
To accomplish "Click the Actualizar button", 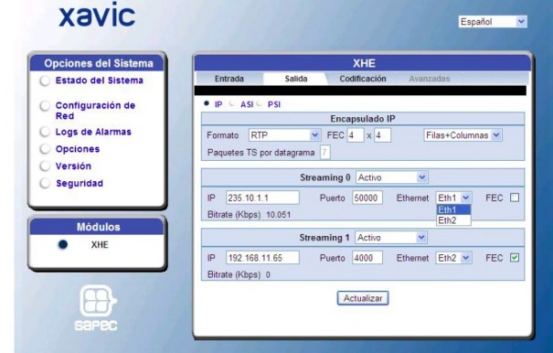I will [363, 298].
